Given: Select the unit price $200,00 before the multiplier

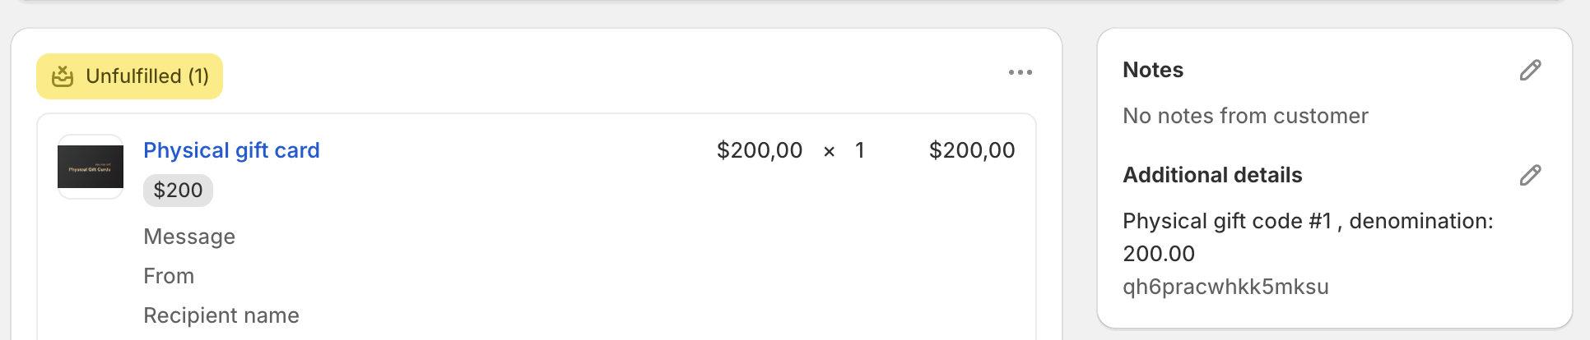Looking at the screenshot, I should pyautogui.click(x=760, y=150).
